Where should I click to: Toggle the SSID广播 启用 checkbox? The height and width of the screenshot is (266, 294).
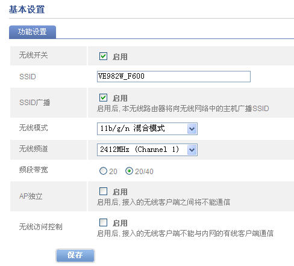coord(103,98)
